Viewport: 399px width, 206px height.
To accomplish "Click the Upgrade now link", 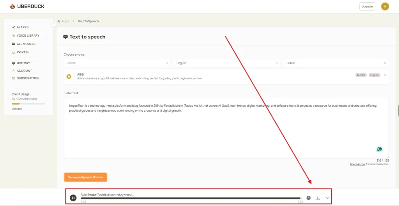I will coord(358,164).
